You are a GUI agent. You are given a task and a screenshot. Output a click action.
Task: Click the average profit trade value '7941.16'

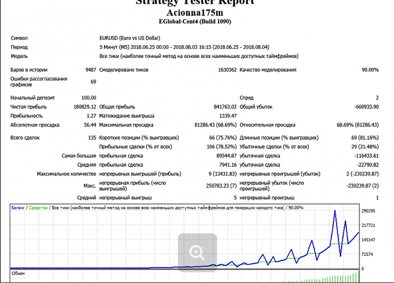[228, 165]
